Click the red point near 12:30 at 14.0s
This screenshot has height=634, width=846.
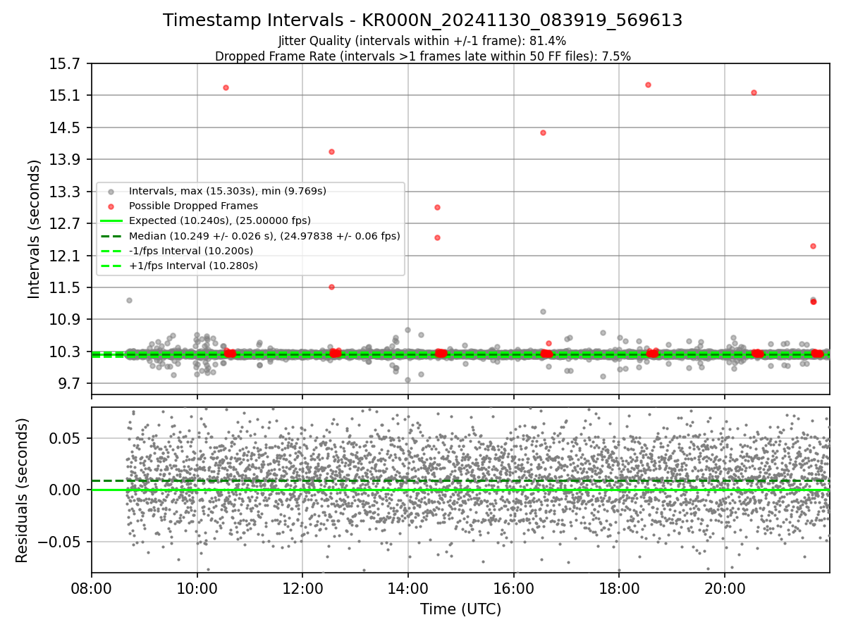[x=331, y=151]
